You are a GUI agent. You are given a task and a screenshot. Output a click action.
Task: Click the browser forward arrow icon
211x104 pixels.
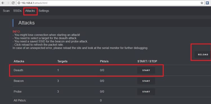click(8, 3)
